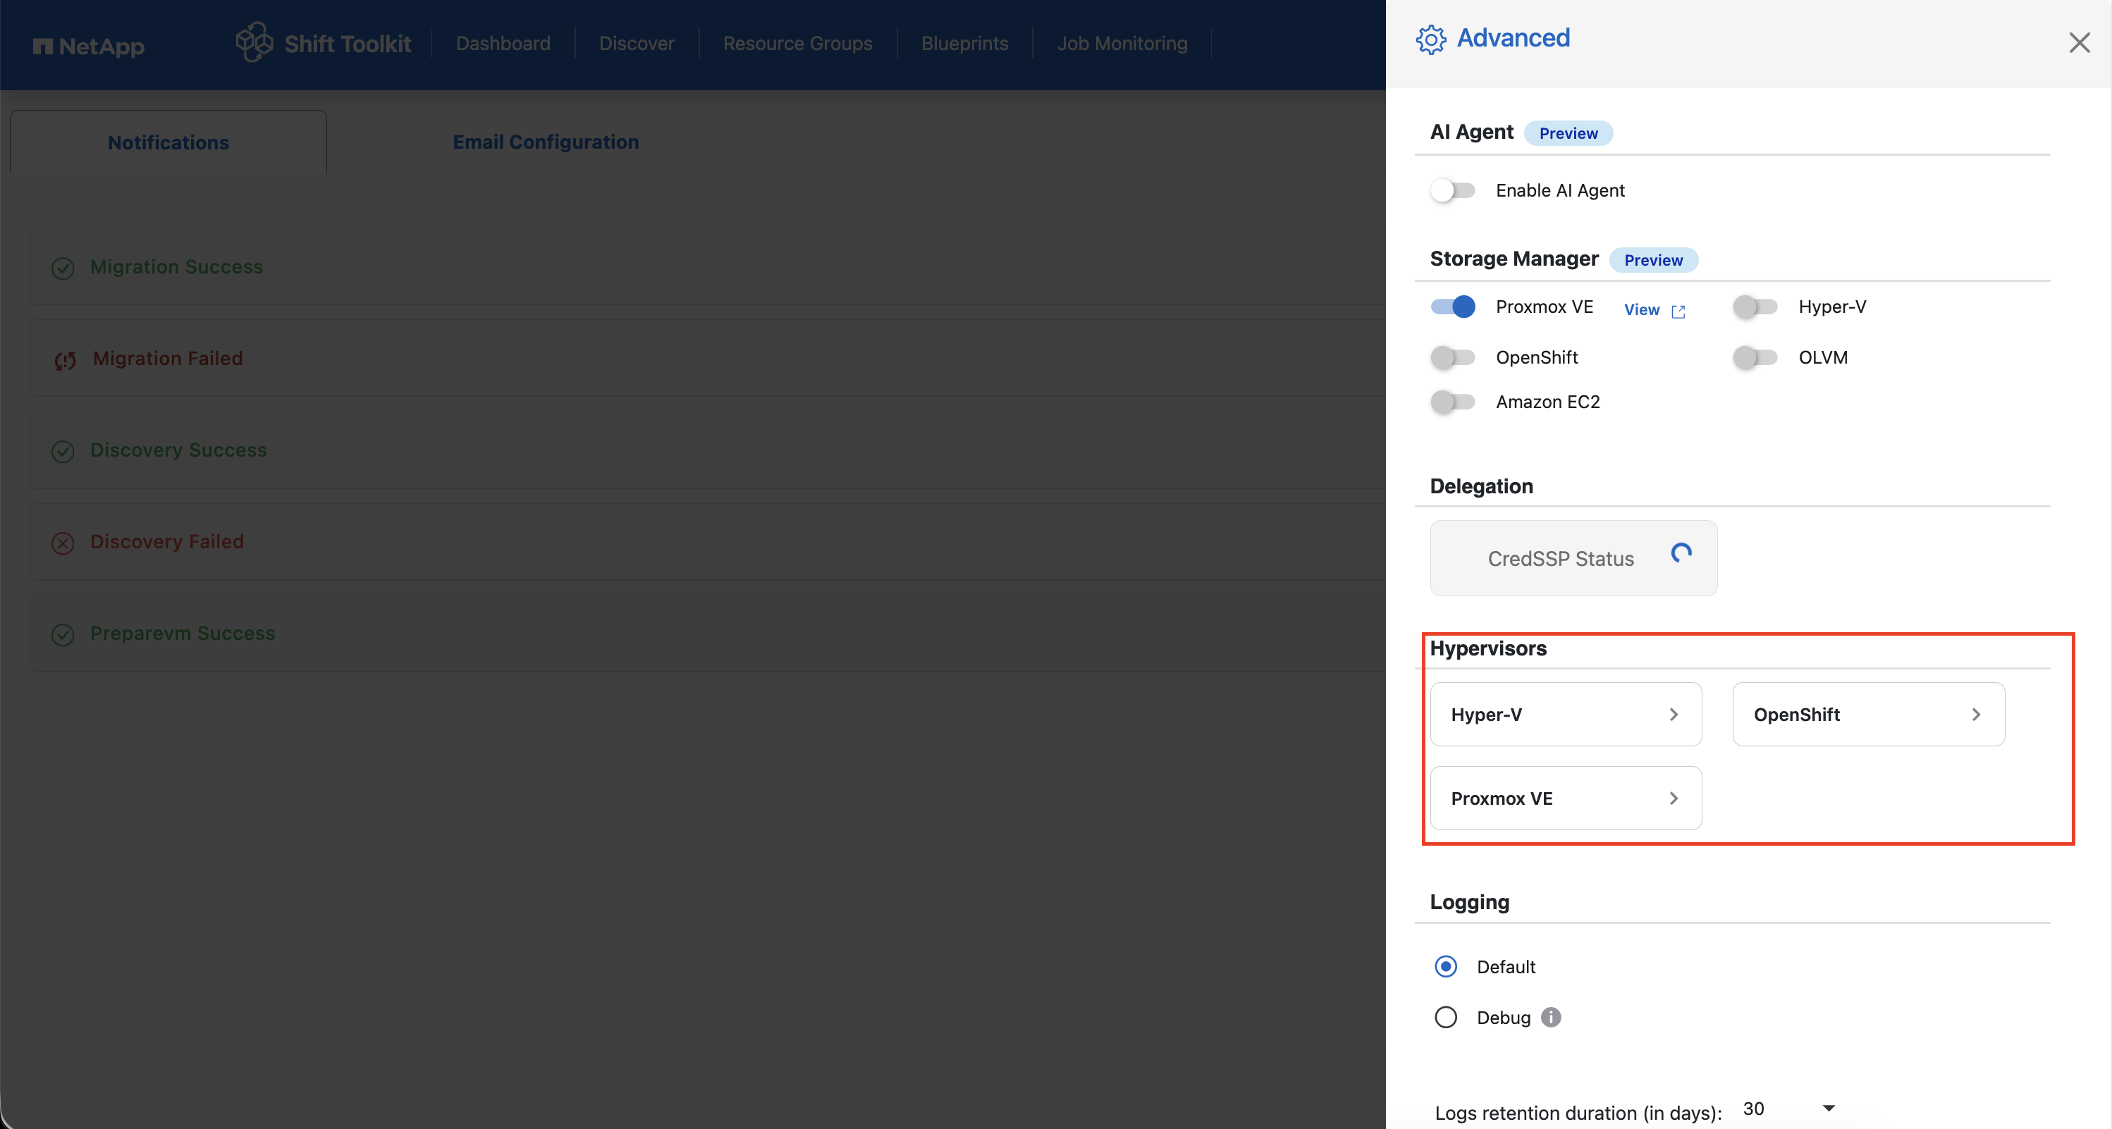Click the CredSSP Status refresh spinner
2112x1129 pixels.
tap(1681, 553)
